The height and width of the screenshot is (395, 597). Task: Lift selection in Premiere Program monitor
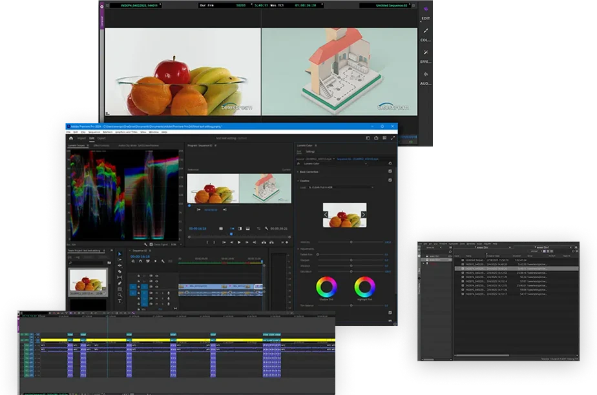pos(264,242)
